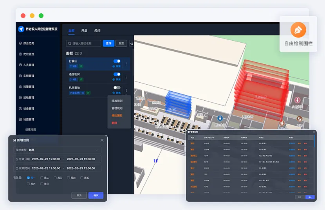325x210 pixels.
Task: Uncheck the 周一 weekday checkbox
Action: click(x=29, y=177)
